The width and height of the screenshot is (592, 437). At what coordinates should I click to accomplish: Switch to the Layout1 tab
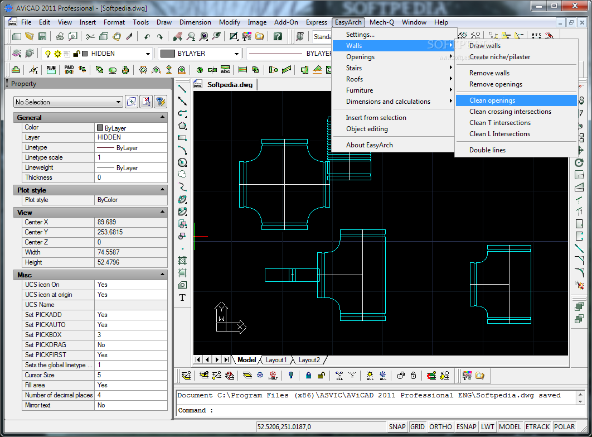pos(276,360)
